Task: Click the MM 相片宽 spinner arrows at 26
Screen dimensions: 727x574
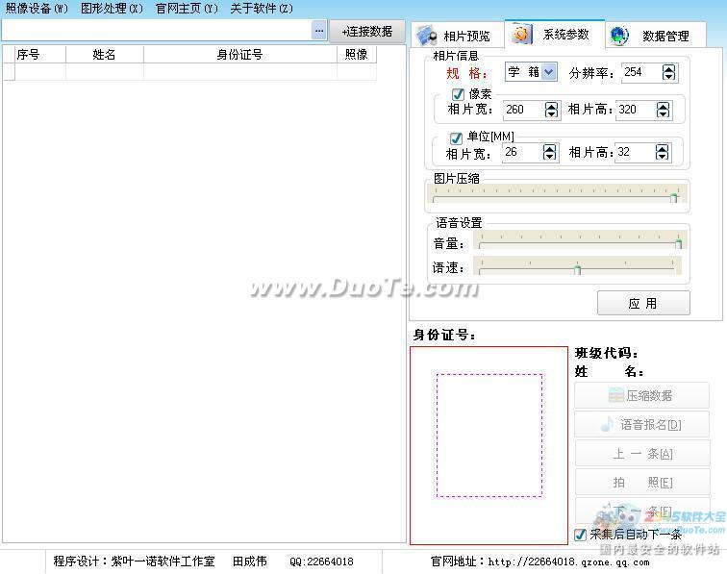Action: (550, 152)
